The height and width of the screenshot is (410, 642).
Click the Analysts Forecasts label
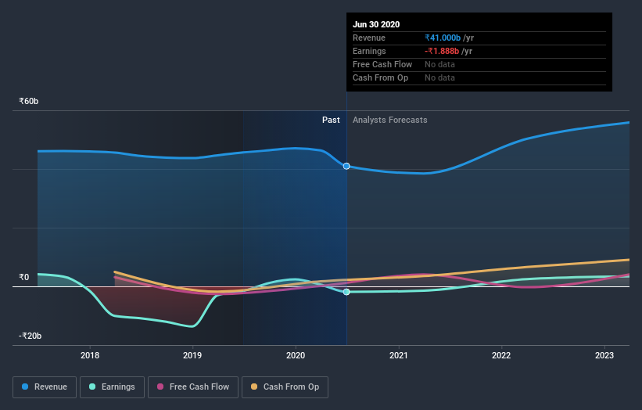[389, 120]
